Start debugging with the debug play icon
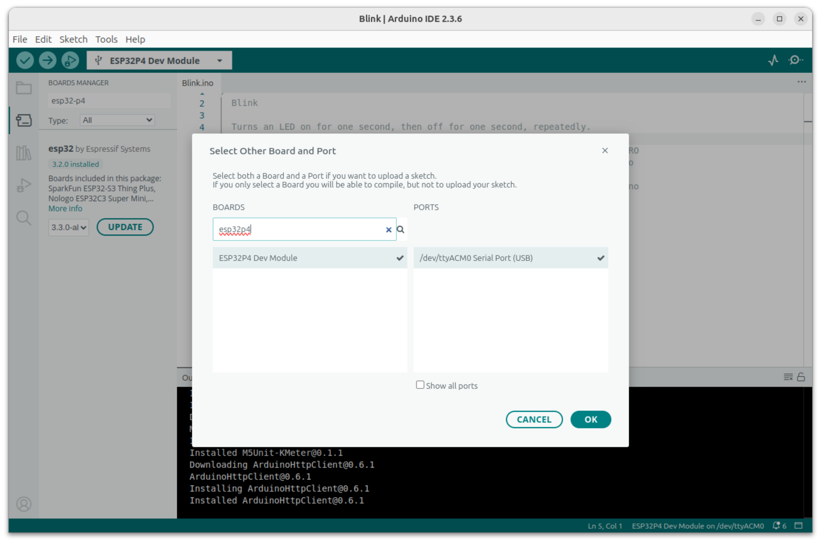 coord(70,61)
